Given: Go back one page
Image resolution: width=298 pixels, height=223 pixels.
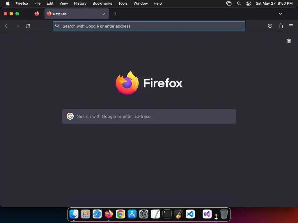Looking at the screenshot, I should tap(7, 26).
